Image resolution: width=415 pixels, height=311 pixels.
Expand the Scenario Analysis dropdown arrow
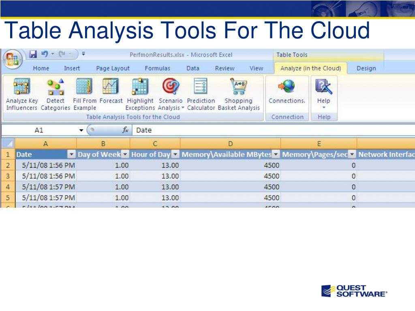(x=183, y=108)
